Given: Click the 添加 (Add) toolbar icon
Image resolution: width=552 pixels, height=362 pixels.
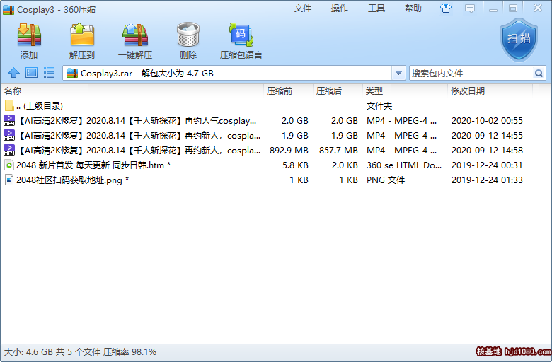Looking at the screenshot, I should point(29,35).
